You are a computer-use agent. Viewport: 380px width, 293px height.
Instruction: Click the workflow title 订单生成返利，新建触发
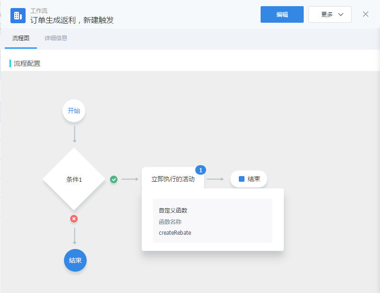pos(72,20)
